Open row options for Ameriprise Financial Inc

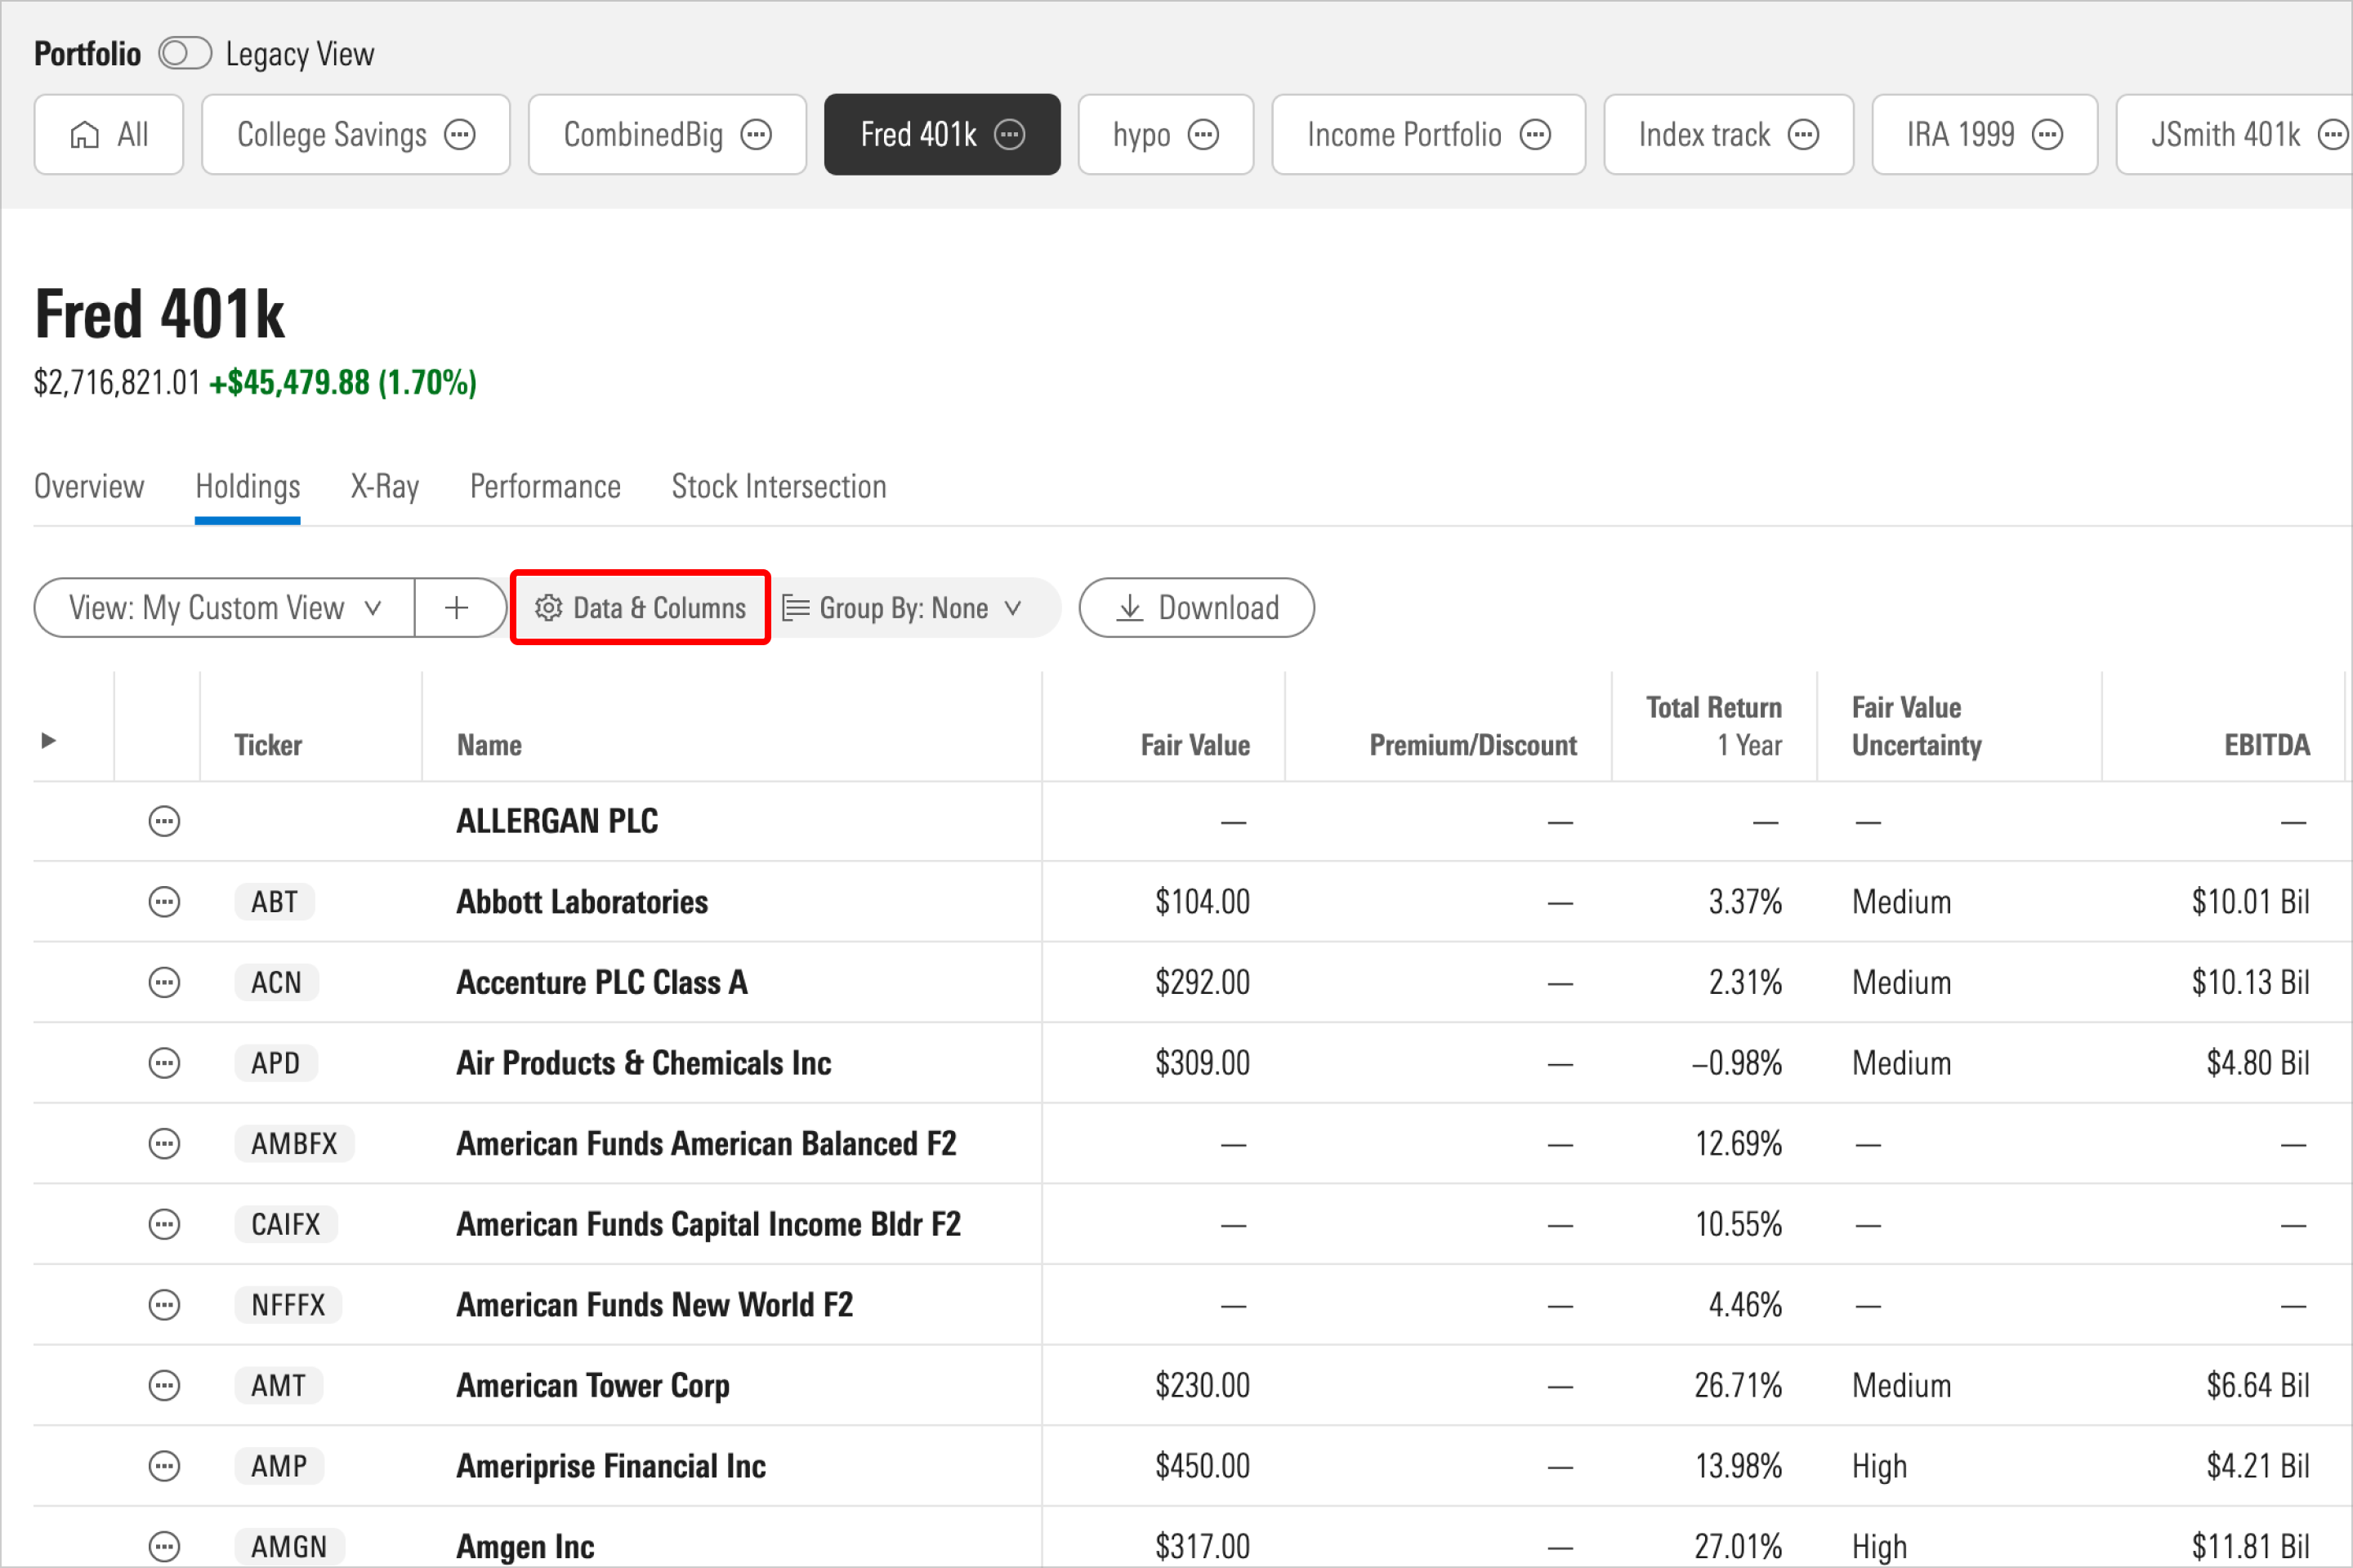pyautogui.click(x=164, y=1467)
